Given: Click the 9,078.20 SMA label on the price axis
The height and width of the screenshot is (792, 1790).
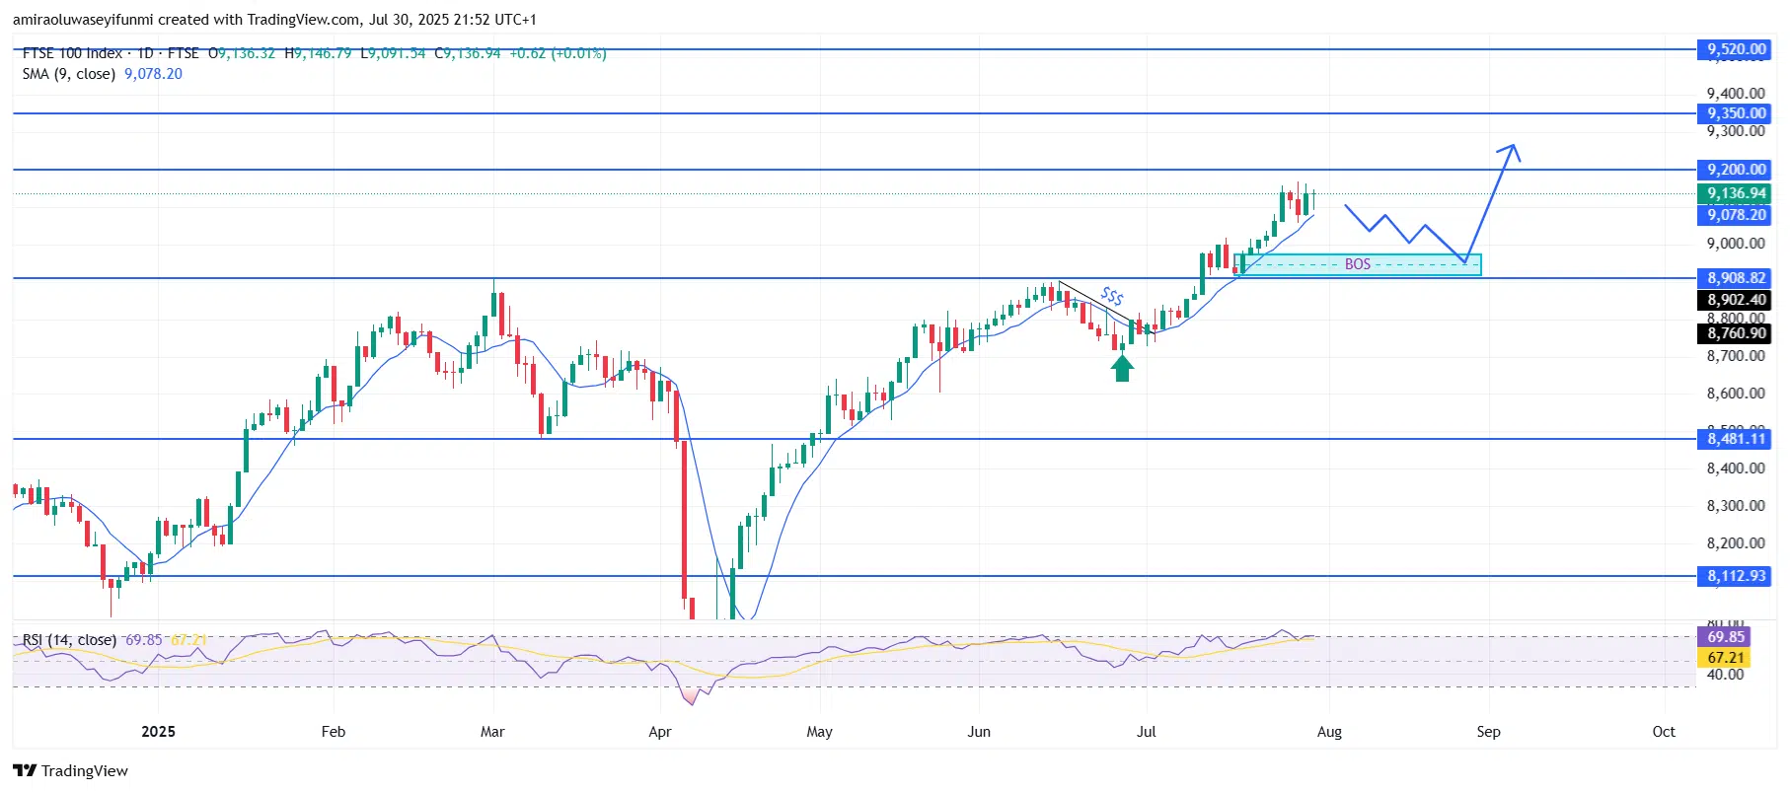Looking at the screenshot, I should click(1736, 215).
